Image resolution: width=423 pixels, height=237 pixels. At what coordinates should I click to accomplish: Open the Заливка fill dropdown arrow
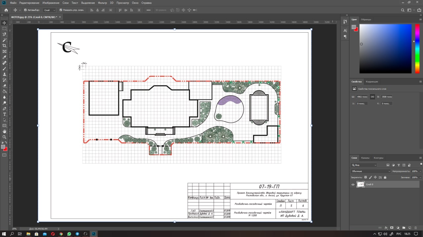420,177
